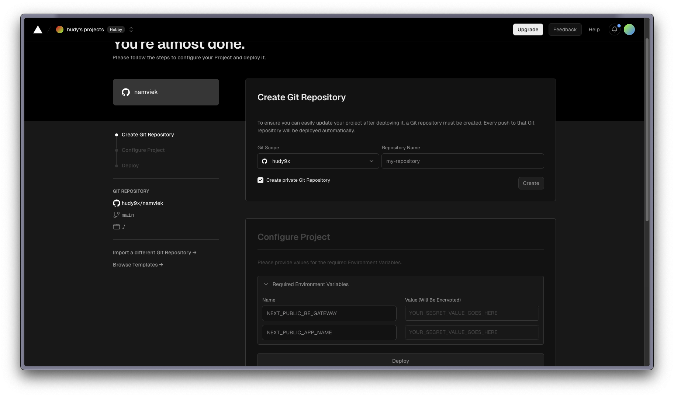This screenshot has width=674, height=397.
Task: Open Browse Templates link
Action: pos(138,265)
